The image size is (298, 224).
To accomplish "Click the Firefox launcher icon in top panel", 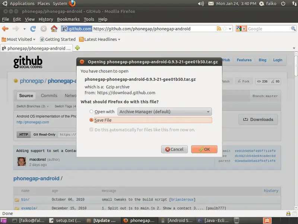I will point(72,3).
